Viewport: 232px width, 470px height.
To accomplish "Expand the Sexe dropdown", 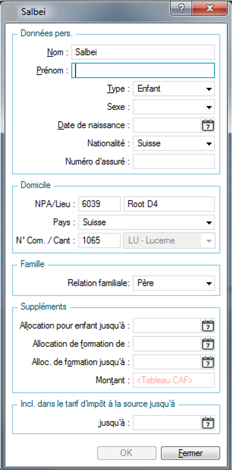I will coord(174,107).
